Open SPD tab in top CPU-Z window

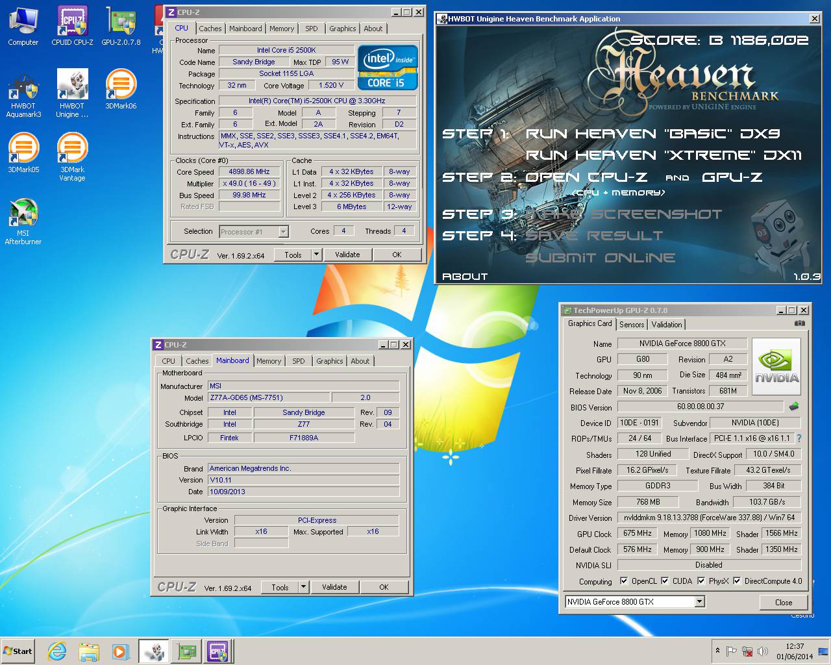(312, 29)
